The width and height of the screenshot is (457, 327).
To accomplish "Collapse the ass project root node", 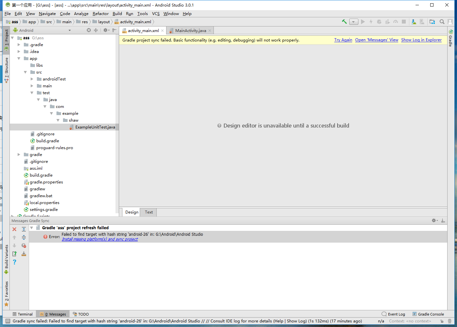I will 12,38.
